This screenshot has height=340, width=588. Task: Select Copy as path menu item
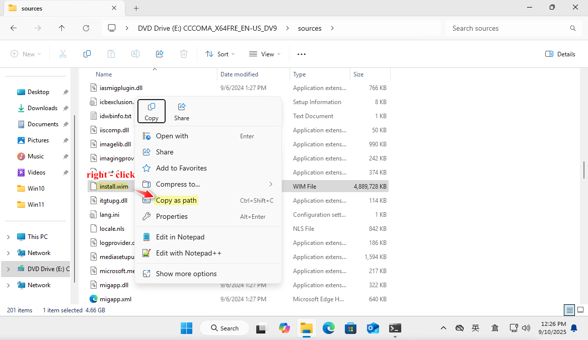point(176,200)
